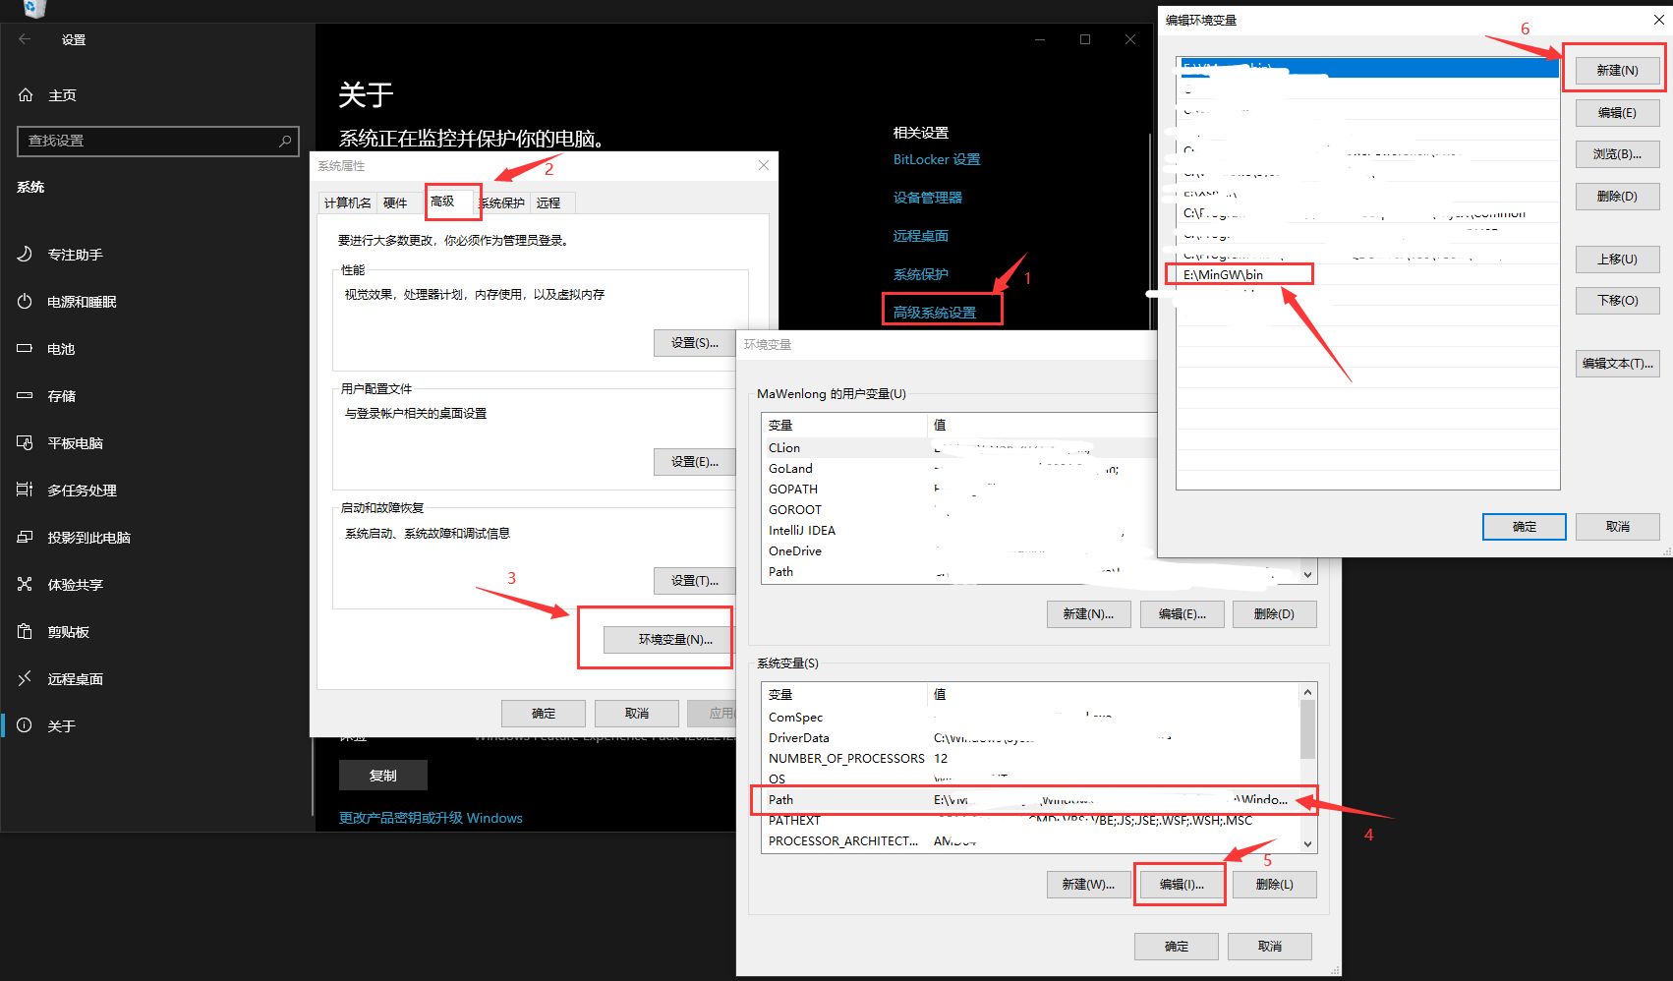Click system variables 新建(W)... button

[1088, 885]
